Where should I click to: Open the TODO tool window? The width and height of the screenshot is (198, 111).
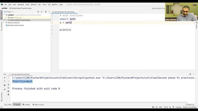8,105
